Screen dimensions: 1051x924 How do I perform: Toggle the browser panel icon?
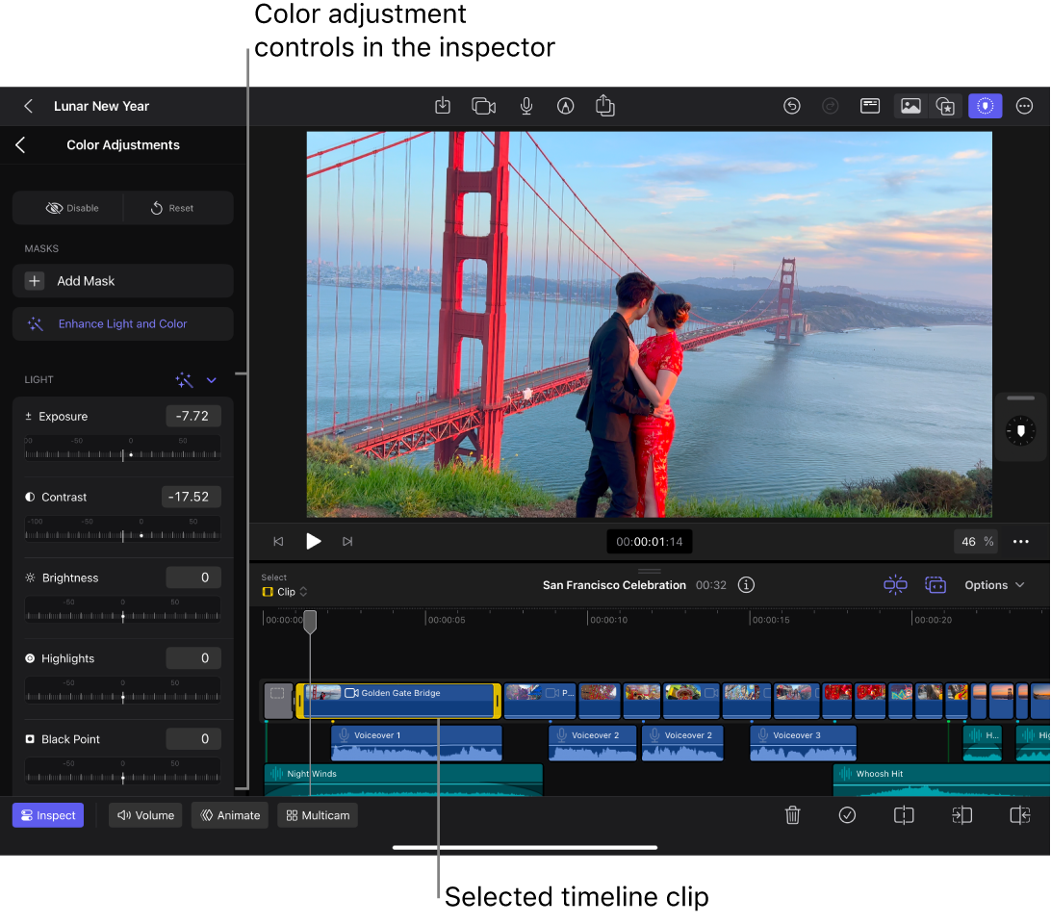pyautogui.click(x=869, y=106)
